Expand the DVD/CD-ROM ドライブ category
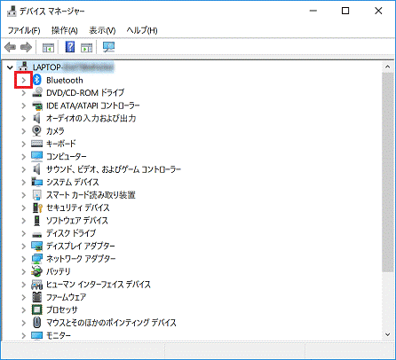Screen dimensions: 396x360 (24, 93)
